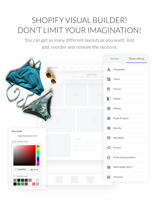Expand the Currently used colors list

[21, 176]
